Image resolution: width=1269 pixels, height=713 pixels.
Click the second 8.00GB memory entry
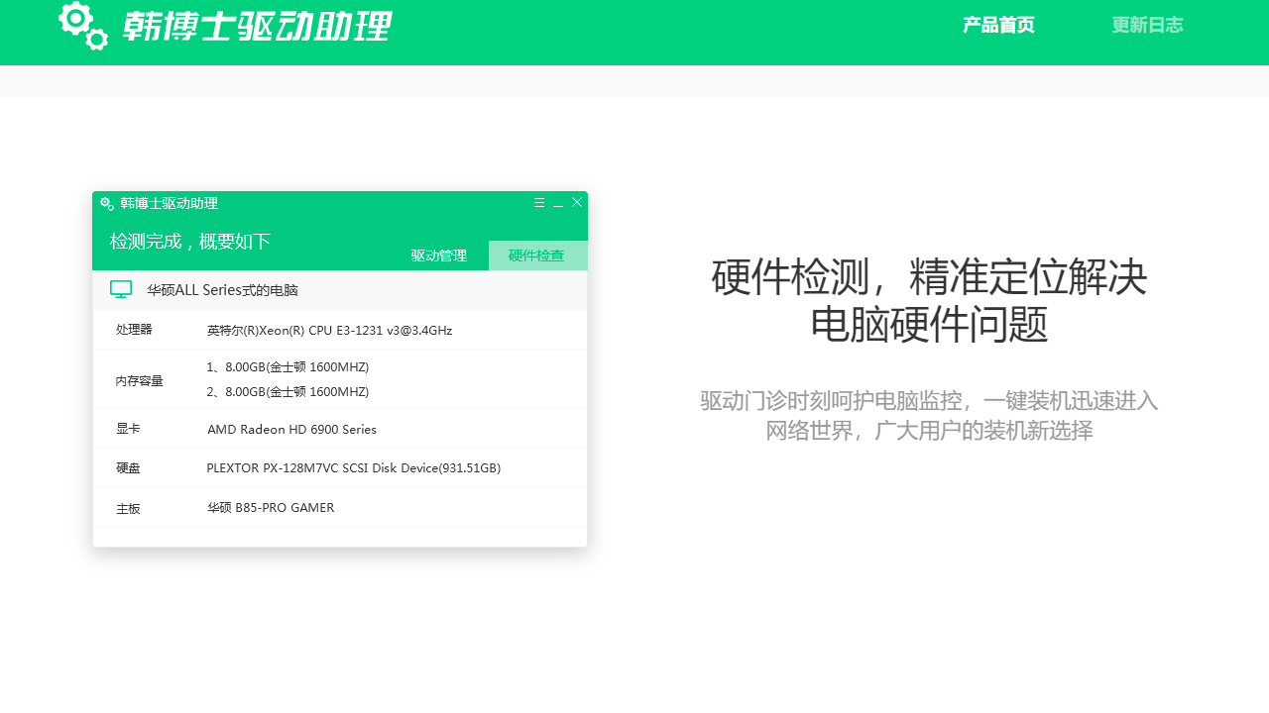pos(287,391)
